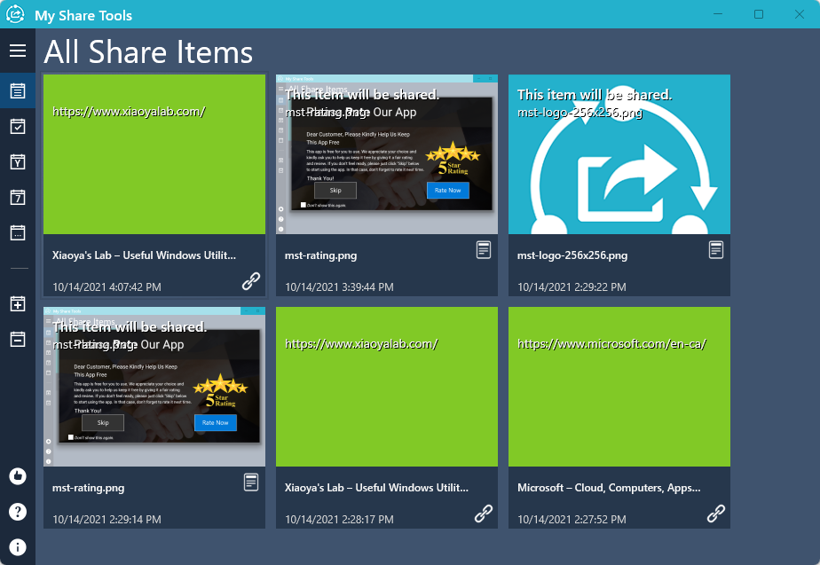Open the hamburger navigation menu
Screen dimensions: 820x565
point(18,51)
